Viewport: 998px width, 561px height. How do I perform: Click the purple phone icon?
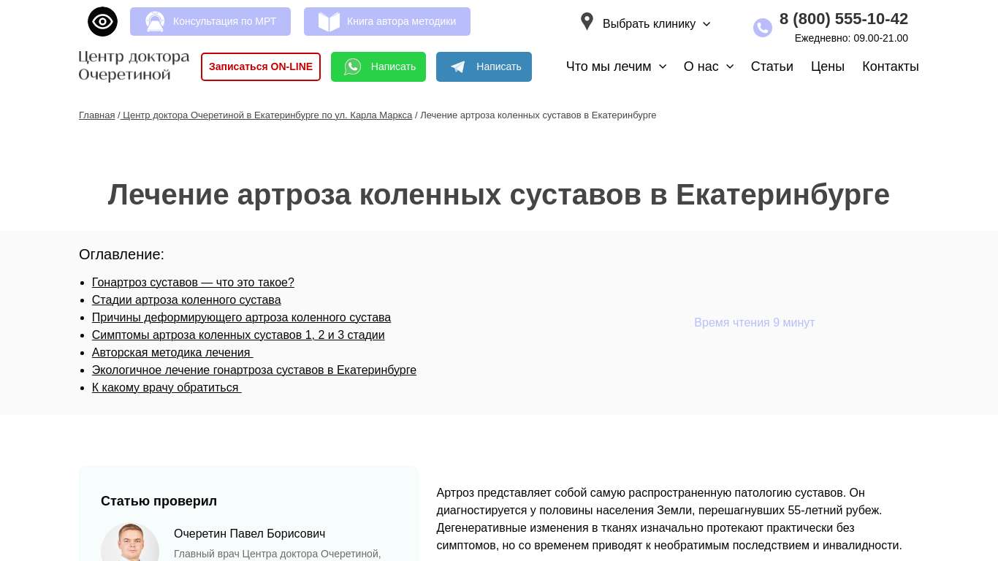click(763, 28)
